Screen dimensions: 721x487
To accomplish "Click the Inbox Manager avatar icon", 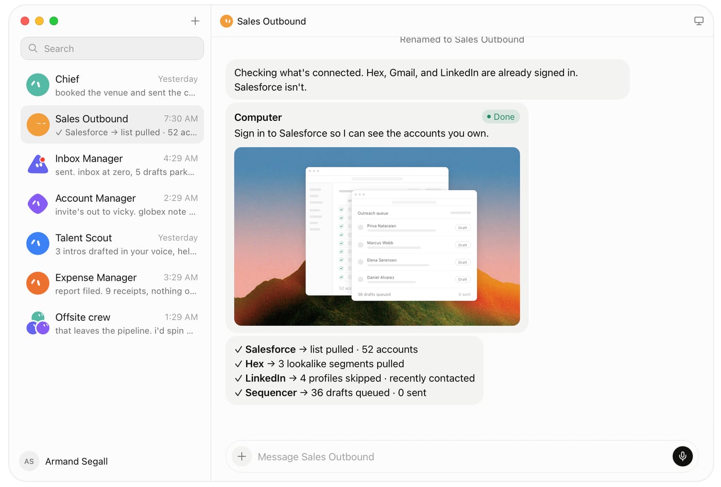I will (x=38, y=164).
